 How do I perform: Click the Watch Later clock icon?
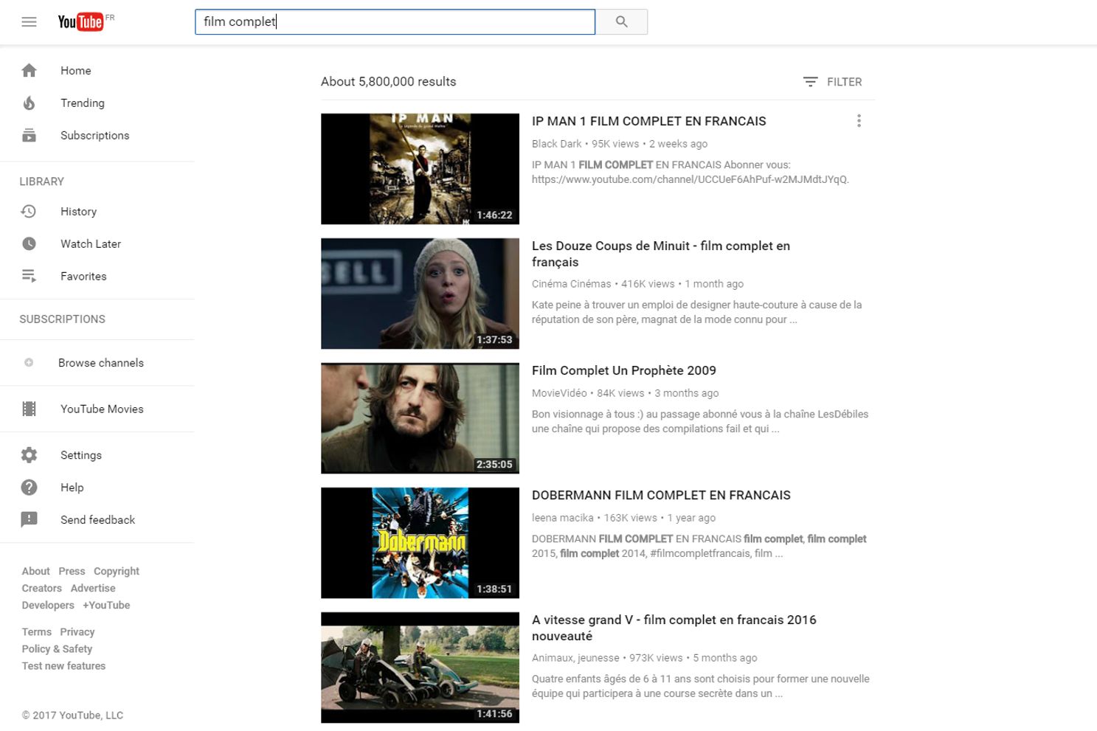[x=29, y=244]
